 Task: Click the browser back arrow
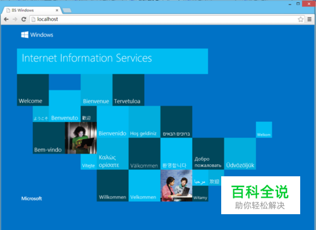pyautogui.click(x=6, y=19)
